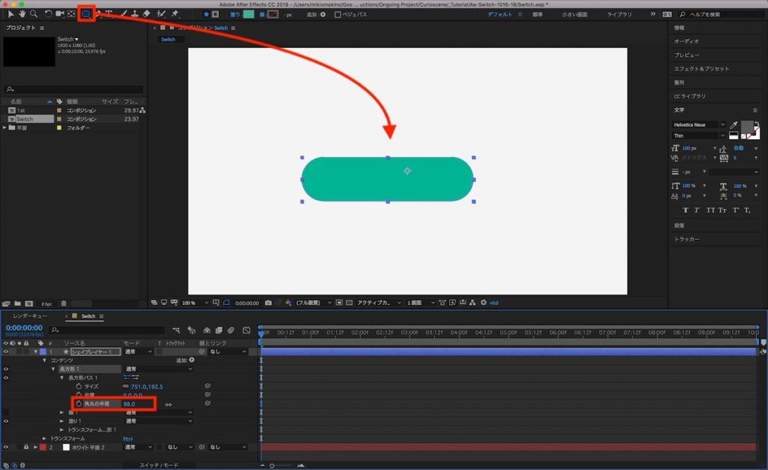Hide the Shape Layer 1 eye toggle

[6, 352]
